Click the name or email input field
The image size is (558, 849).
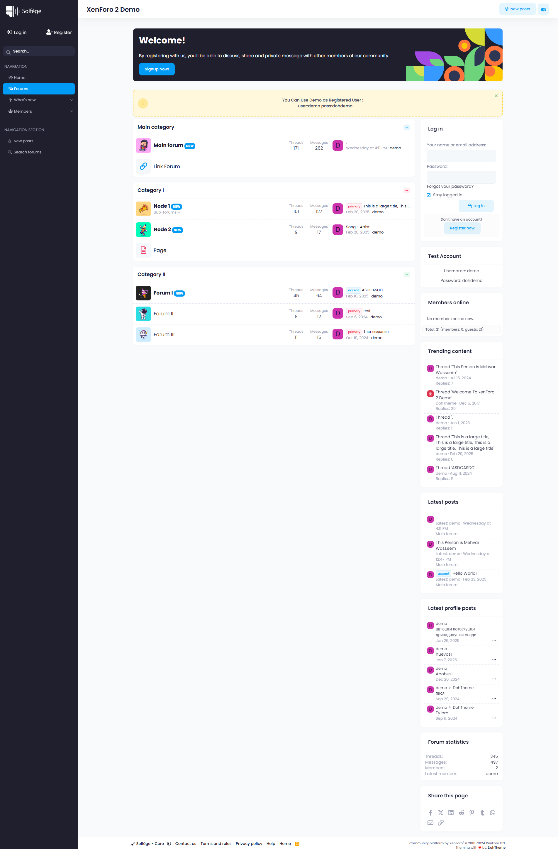461,156
